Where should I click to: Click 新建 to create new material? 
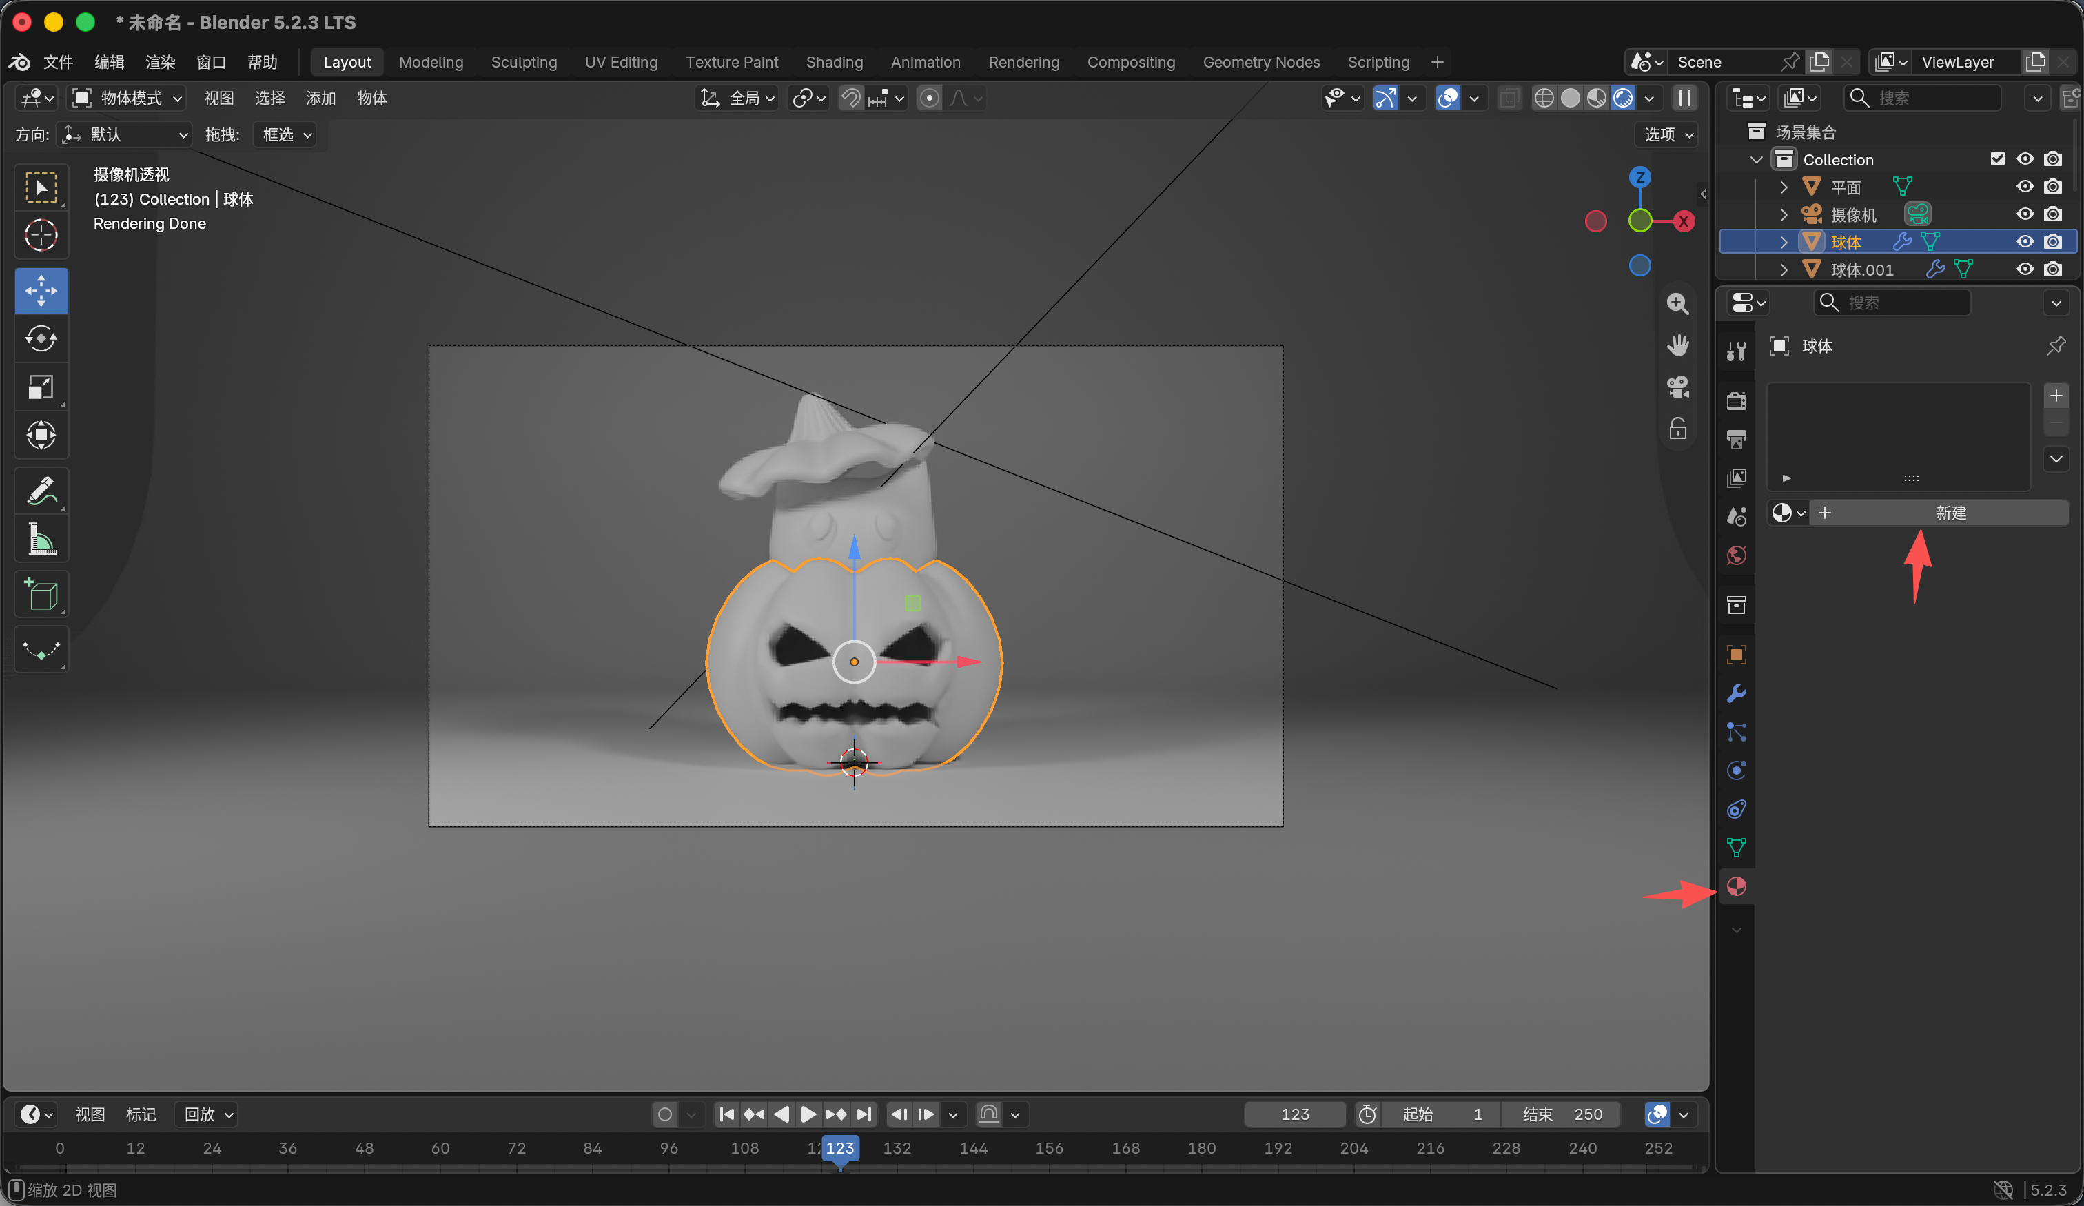(x=1940, y=513)
